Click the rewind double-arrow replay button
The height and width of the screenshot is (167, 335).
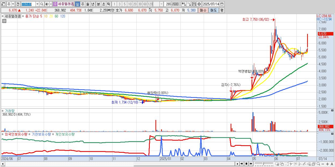[x=242, y=164]
